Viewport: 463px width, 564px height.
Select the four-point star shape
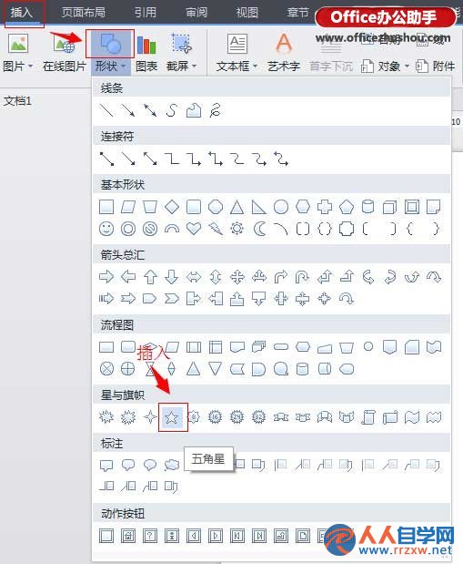point(150,417)
